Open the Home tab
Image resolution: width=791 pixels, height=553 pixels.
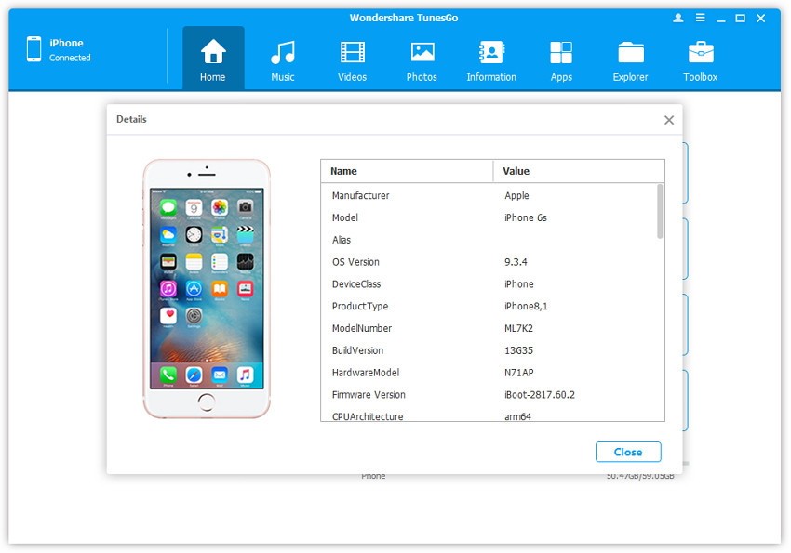[x=213, y=59]
